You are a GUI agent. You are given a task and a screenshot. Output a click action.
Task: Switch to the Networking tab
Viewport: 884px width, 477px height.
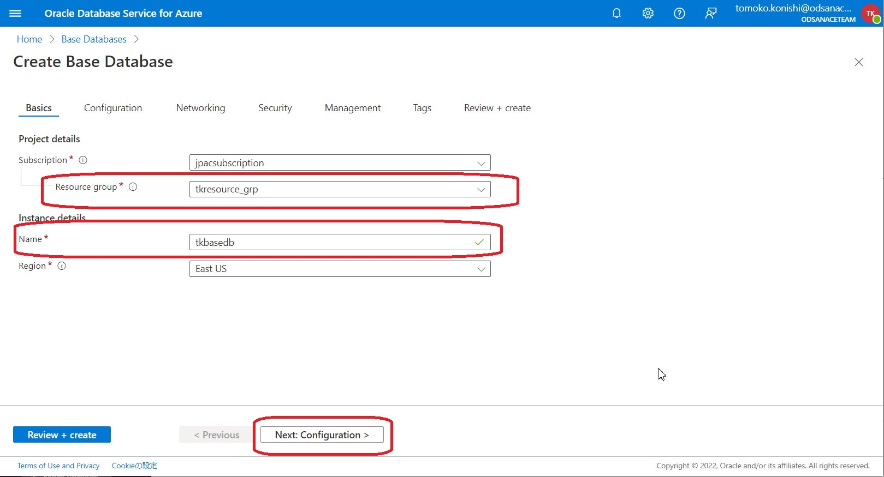(x=200, y=108)
